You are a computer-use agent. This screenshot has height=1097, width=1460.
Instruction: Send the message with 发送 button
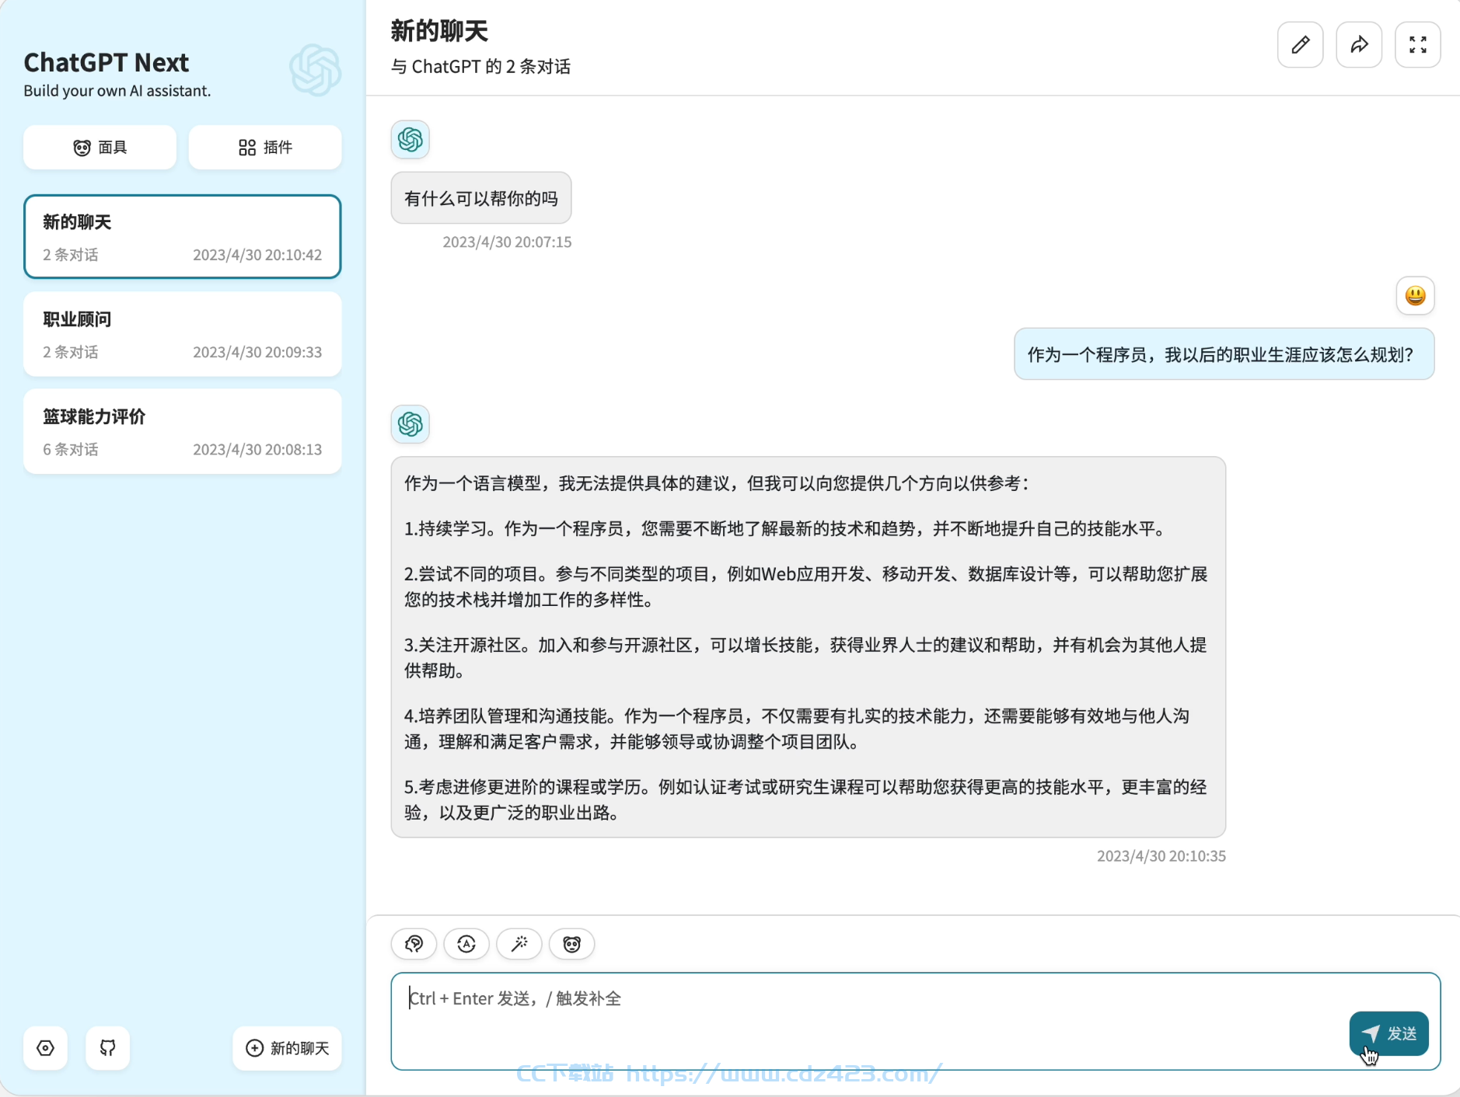[1389, 1033]
